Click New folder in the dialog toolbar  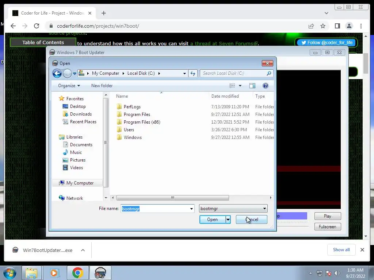coord(102,86)
